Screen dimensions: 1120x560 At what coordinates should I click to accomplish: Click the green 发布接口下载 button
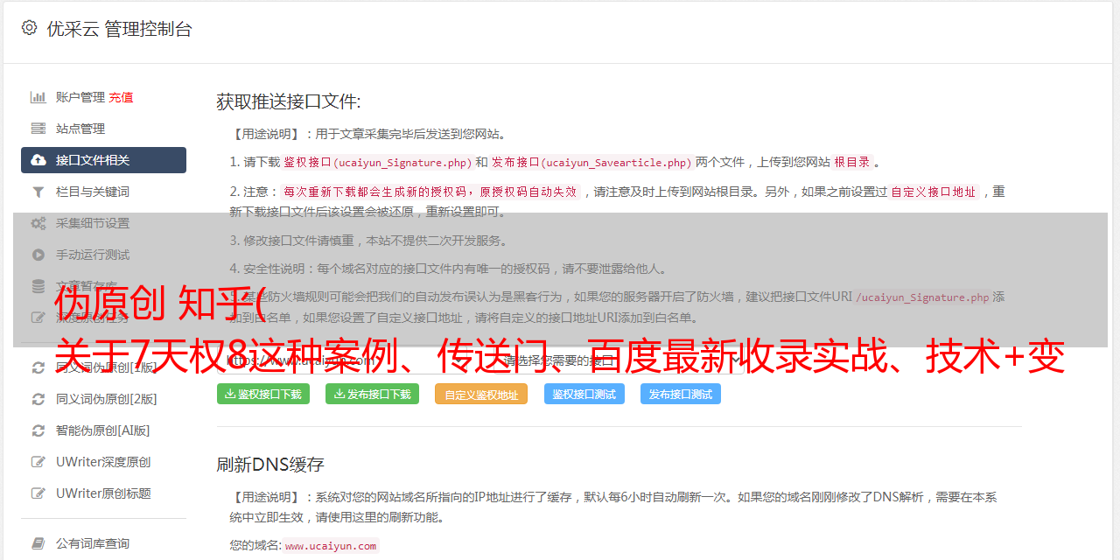pyautogui.click(x=372, y=394)
